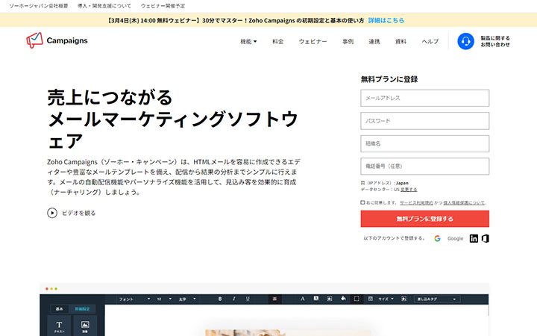Screen dimensions: 537x336
Task: Sign up with the Google icon
Action: click(x=438, y=238)
